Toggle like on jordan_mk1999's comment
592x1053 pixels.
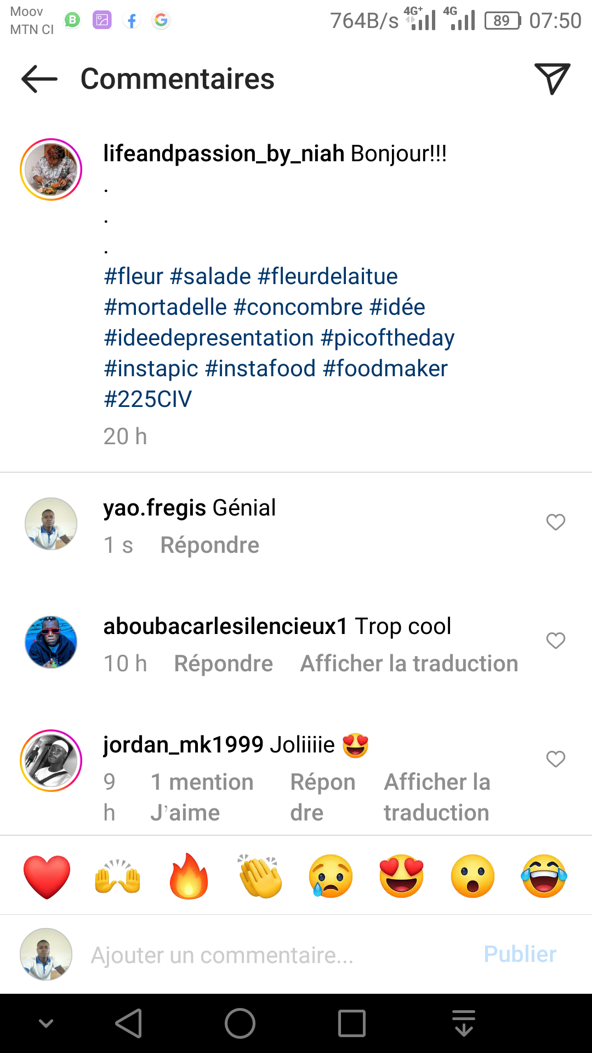tap(555, 759)
